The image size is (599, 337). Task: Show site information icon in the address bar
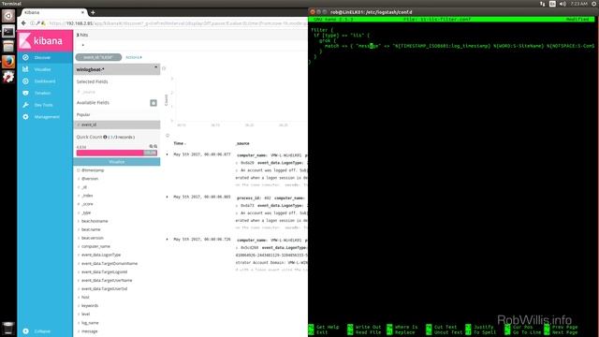pyautogui.click(x=32, y=23)
